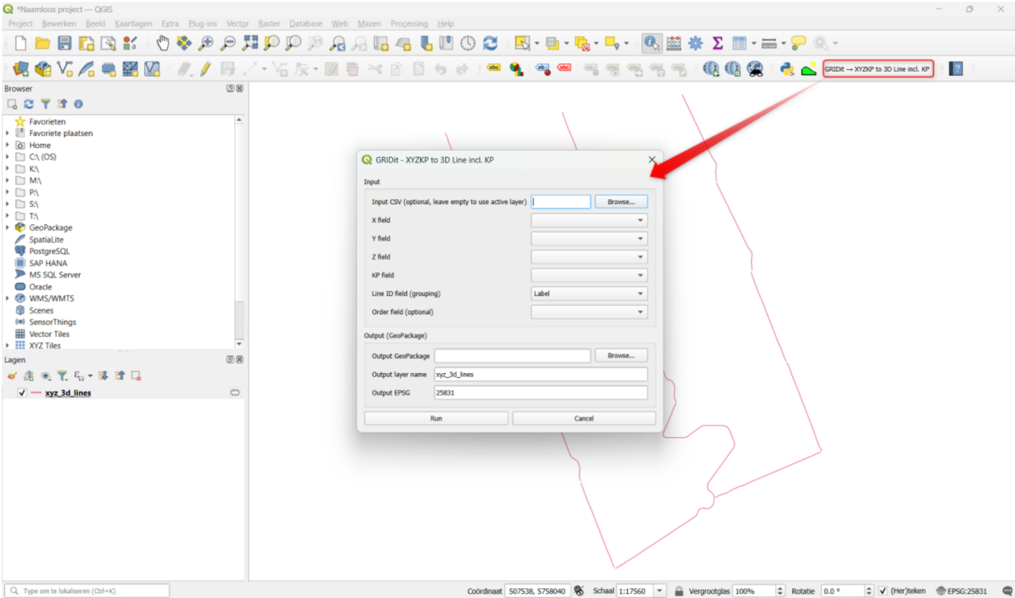Open the log messages icon in the status bar

click(1007, 591)
